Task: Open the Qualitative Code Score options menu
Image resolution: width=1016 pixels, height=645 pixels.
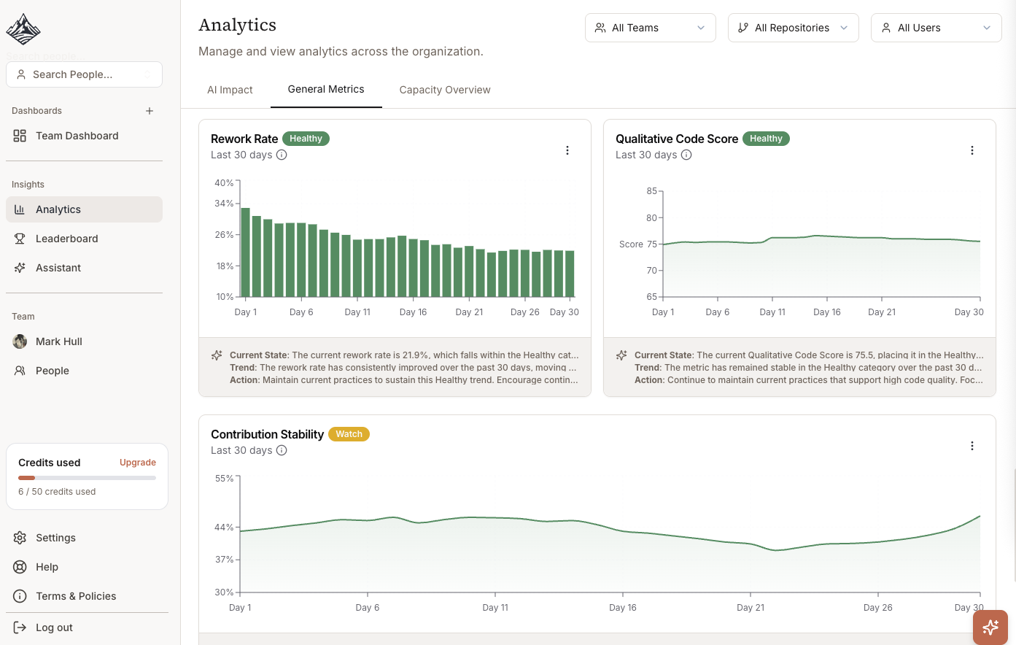Action: point(972,150)
